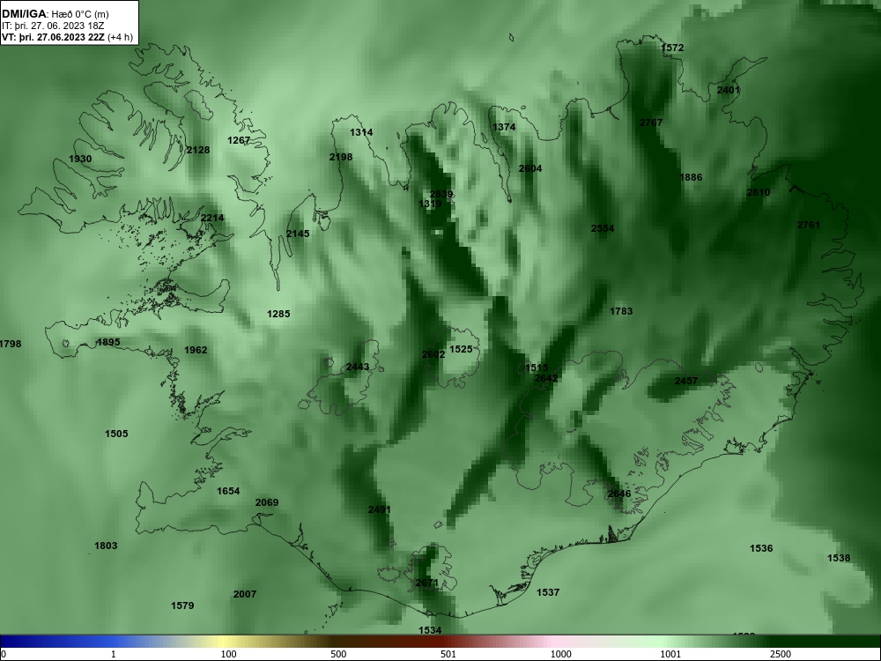The height and width of the screenshot is (661, 881).
Task: Select the 1515 value
Action: (x=537, y=368)
